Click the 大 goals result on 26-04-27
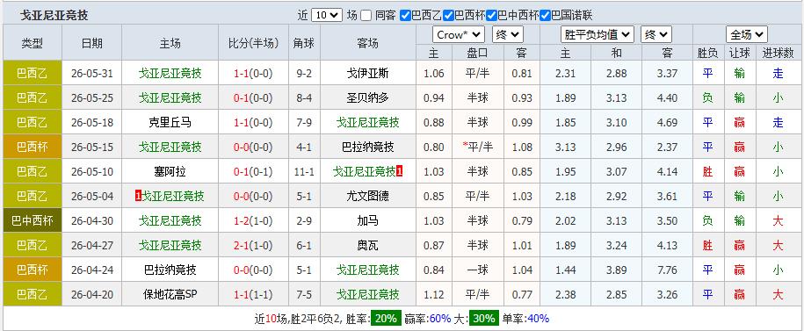The width and height of the screenshot is (804, 331). (x=778, y=246)
